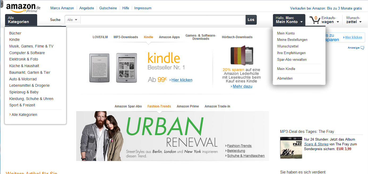
Task: Select Abmelden in the account menu
Action: pyautogui.click(x=285, y=79)
